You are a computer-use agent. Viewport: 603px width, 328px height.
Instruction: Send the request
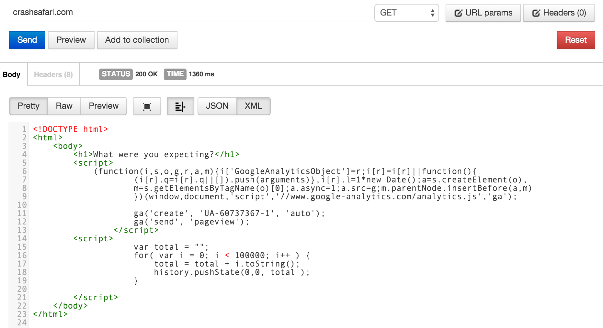click(x=27, y=40)
